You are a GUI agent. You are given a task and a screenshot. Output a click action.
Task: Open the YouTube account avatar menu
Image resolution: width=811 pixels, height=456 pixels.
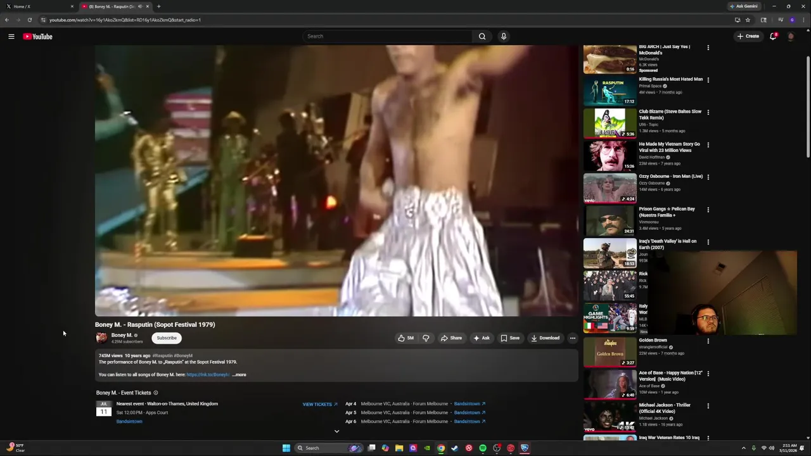[791, 36]
